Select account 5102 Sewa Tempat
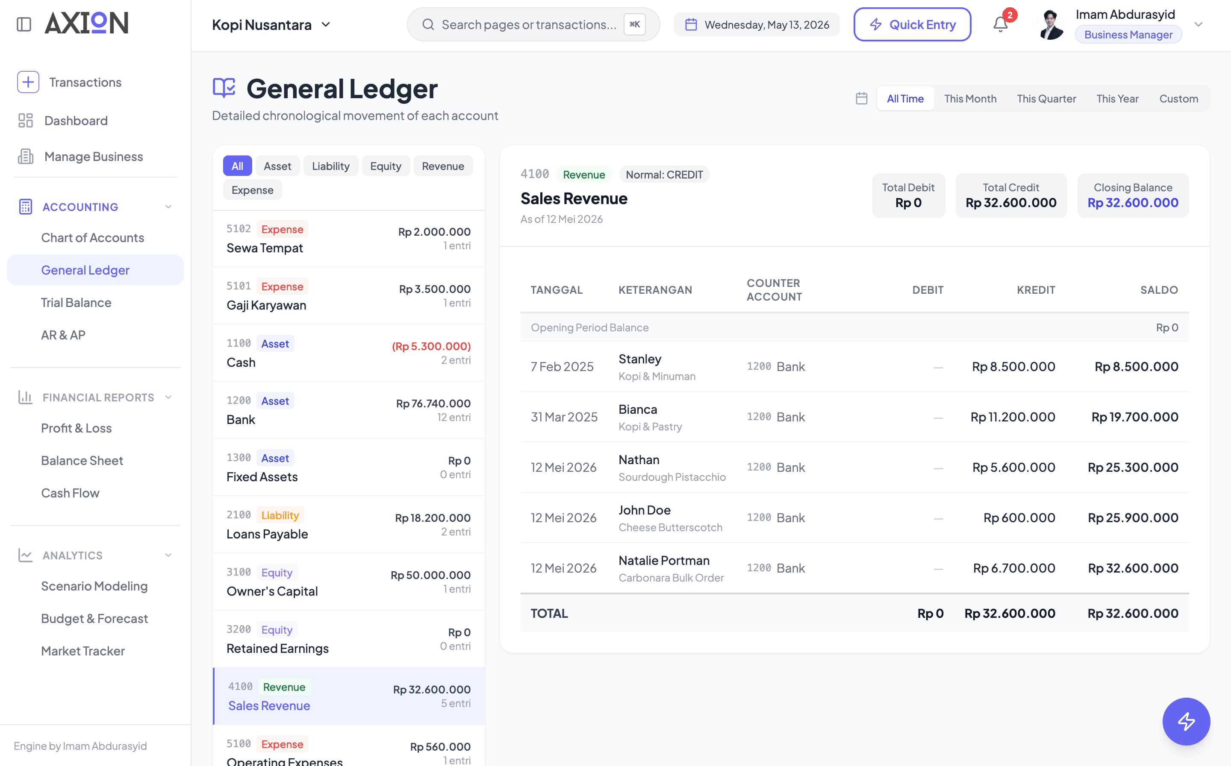Image resolution: width=1231 pixels, height=766 pixels. click(x=349, y=239)
